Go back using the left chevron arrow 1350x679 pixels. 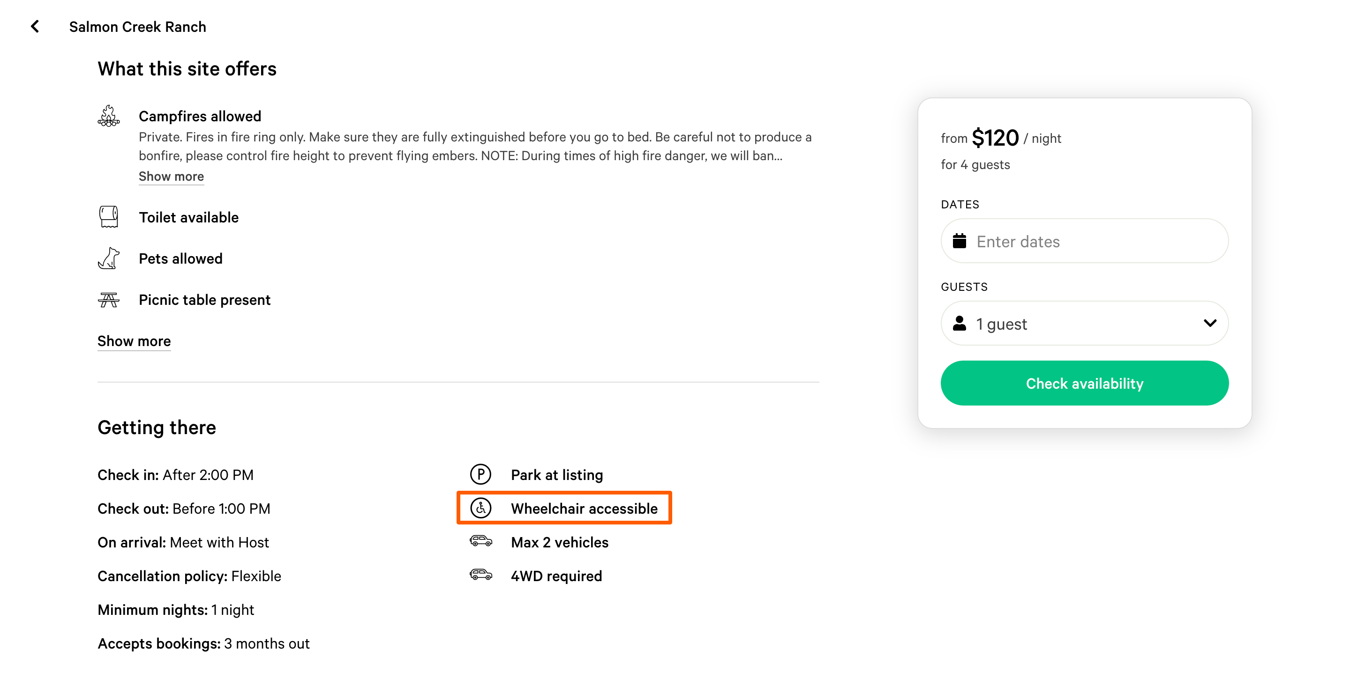pos(35,26)
